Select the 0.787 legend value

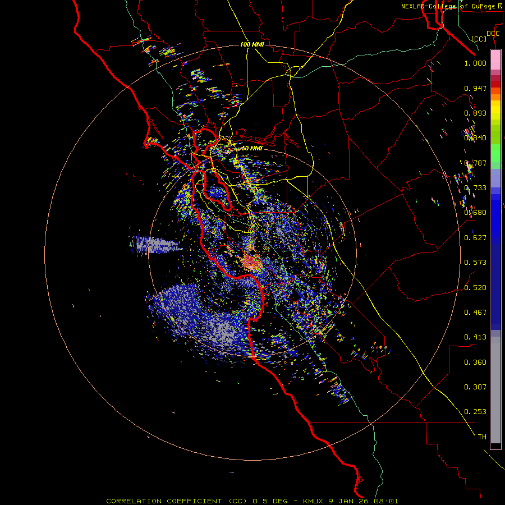point(475,163)
